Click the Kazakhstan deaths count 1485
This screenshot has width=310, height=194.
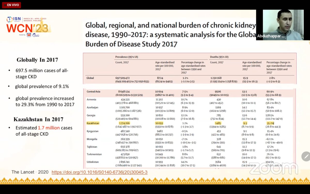coord(218,123)
